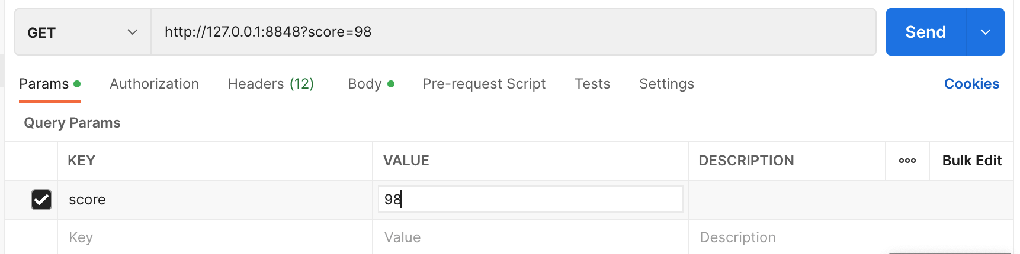The image size is (1020, 254).
Task: Open the GET method dropdown
Action: pos(83,32)
